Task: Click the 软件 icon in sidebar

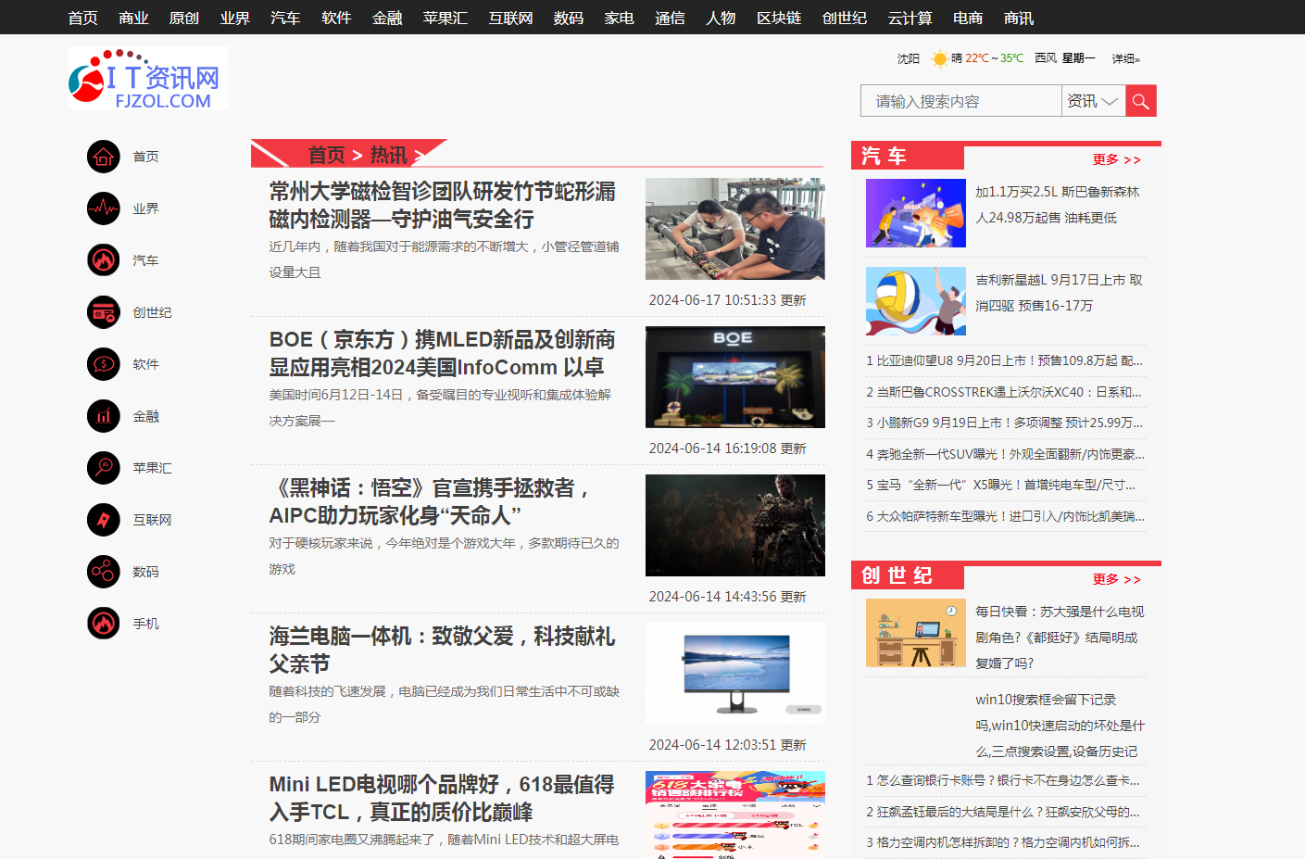Action: [x=104, y=364]
